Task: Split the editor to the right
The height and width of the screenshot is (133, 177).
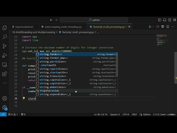Action: point(168,27)
